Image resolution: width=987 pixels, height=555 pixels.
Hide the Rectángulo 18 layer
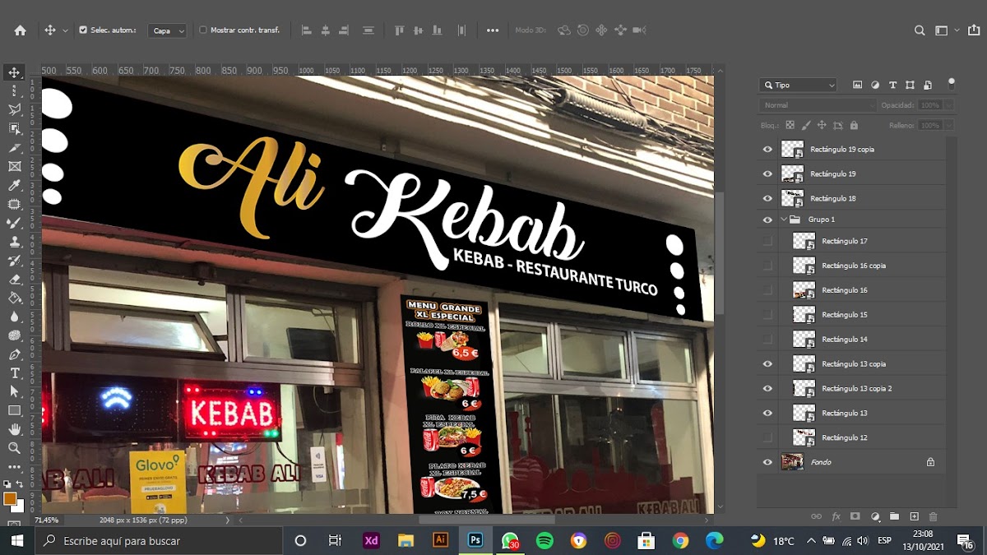click(x=767, y=198)
